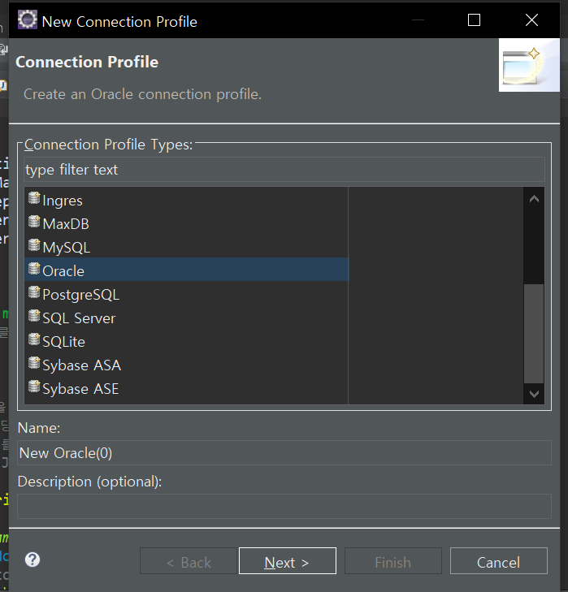Select Sybase ASE profile type
Viewport: 568px width, 592px height.
click(186, 389)
